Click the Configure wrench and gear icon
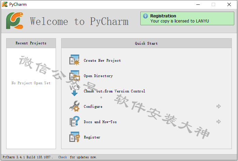Screen dimensions: 238x161 coord(74,106)
